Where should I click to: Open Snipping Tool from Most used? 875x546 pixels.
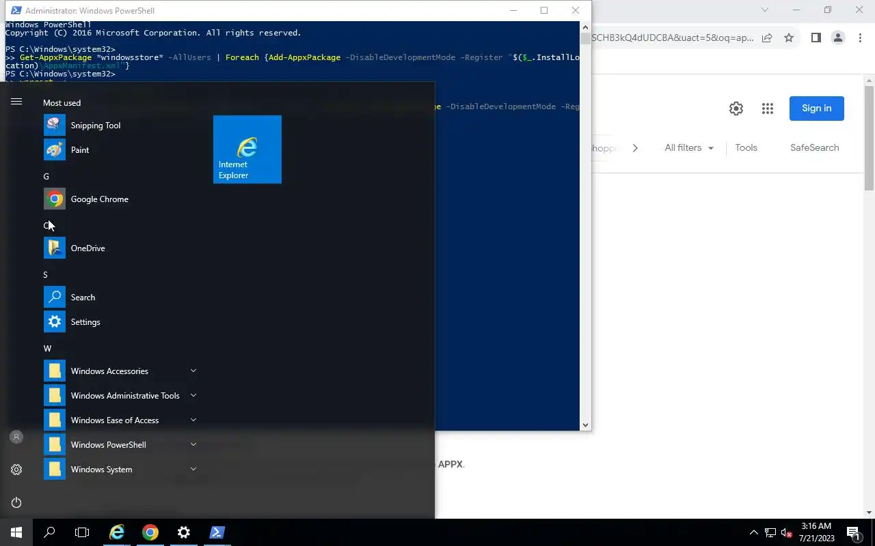pyautogui.click(x=120, y=126)
